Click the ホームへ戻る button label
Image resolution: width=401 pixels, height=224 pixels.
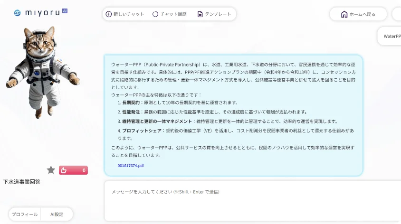[363, 14]
